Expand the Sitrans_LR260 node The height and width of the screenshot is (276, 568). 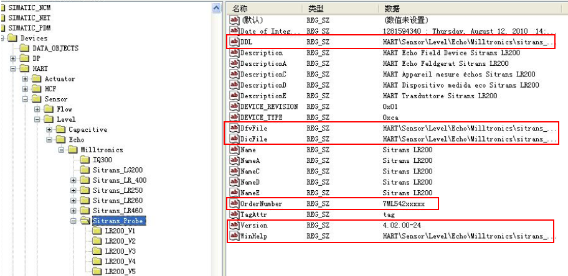point(73,200)
